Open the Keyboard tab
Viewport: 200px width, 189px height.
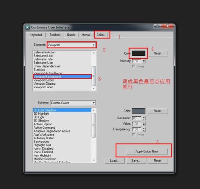click(36, 35)
